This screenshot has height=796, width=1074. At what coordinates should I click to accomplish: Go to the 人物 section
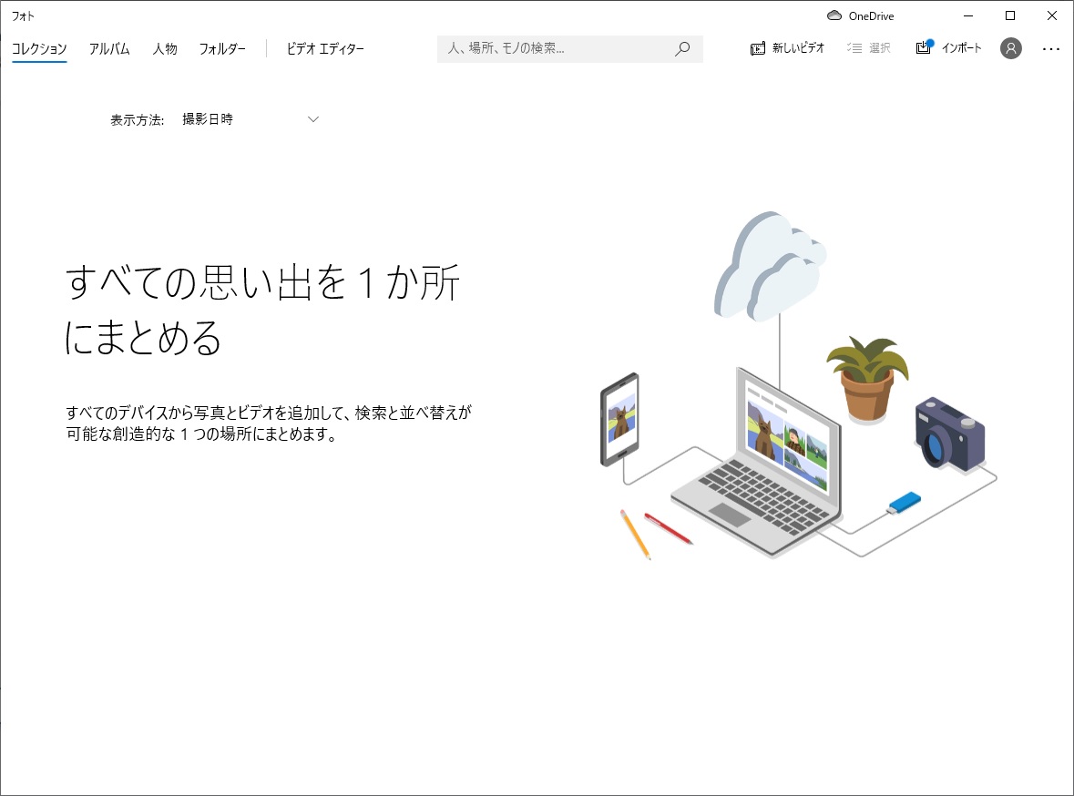[165, 48]
